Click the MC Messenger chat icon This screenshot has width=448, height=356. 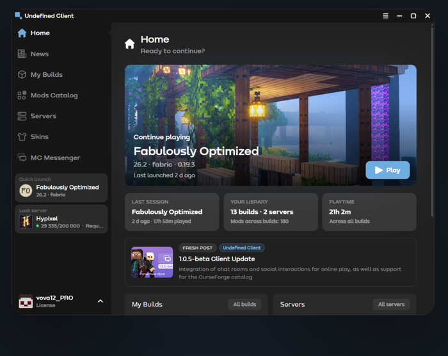point(22,158)
